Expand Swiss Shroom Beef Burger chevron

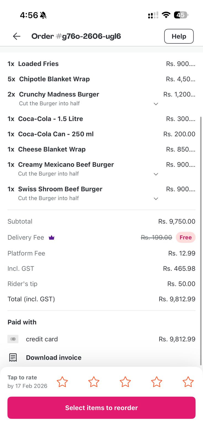point(156,199)
